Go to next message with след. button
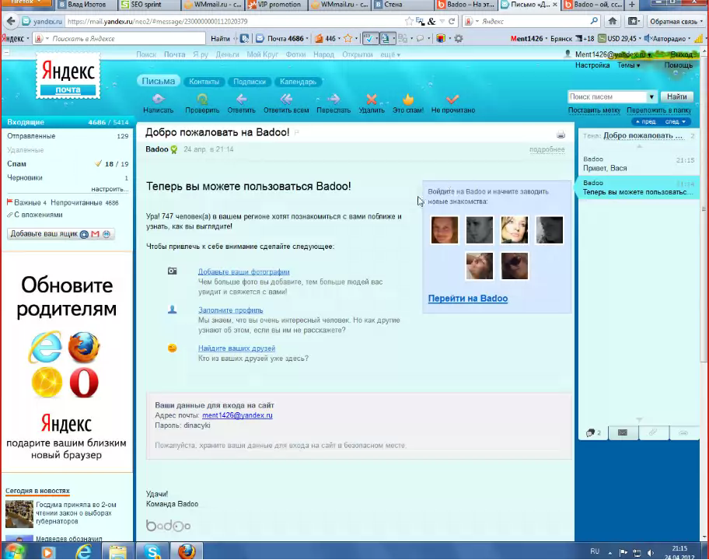This screenshot has height=560, width=709. 675,121
